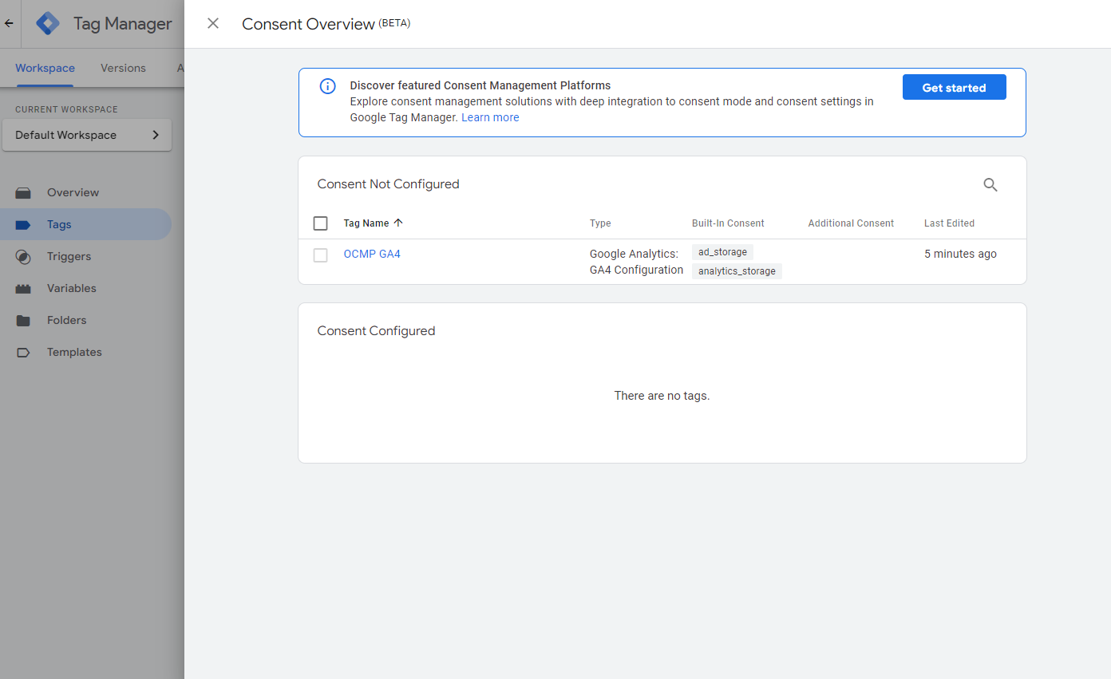
Task: Click 'Discover featured Consent Management Platforms' heading
Action: tap(480, 85)
